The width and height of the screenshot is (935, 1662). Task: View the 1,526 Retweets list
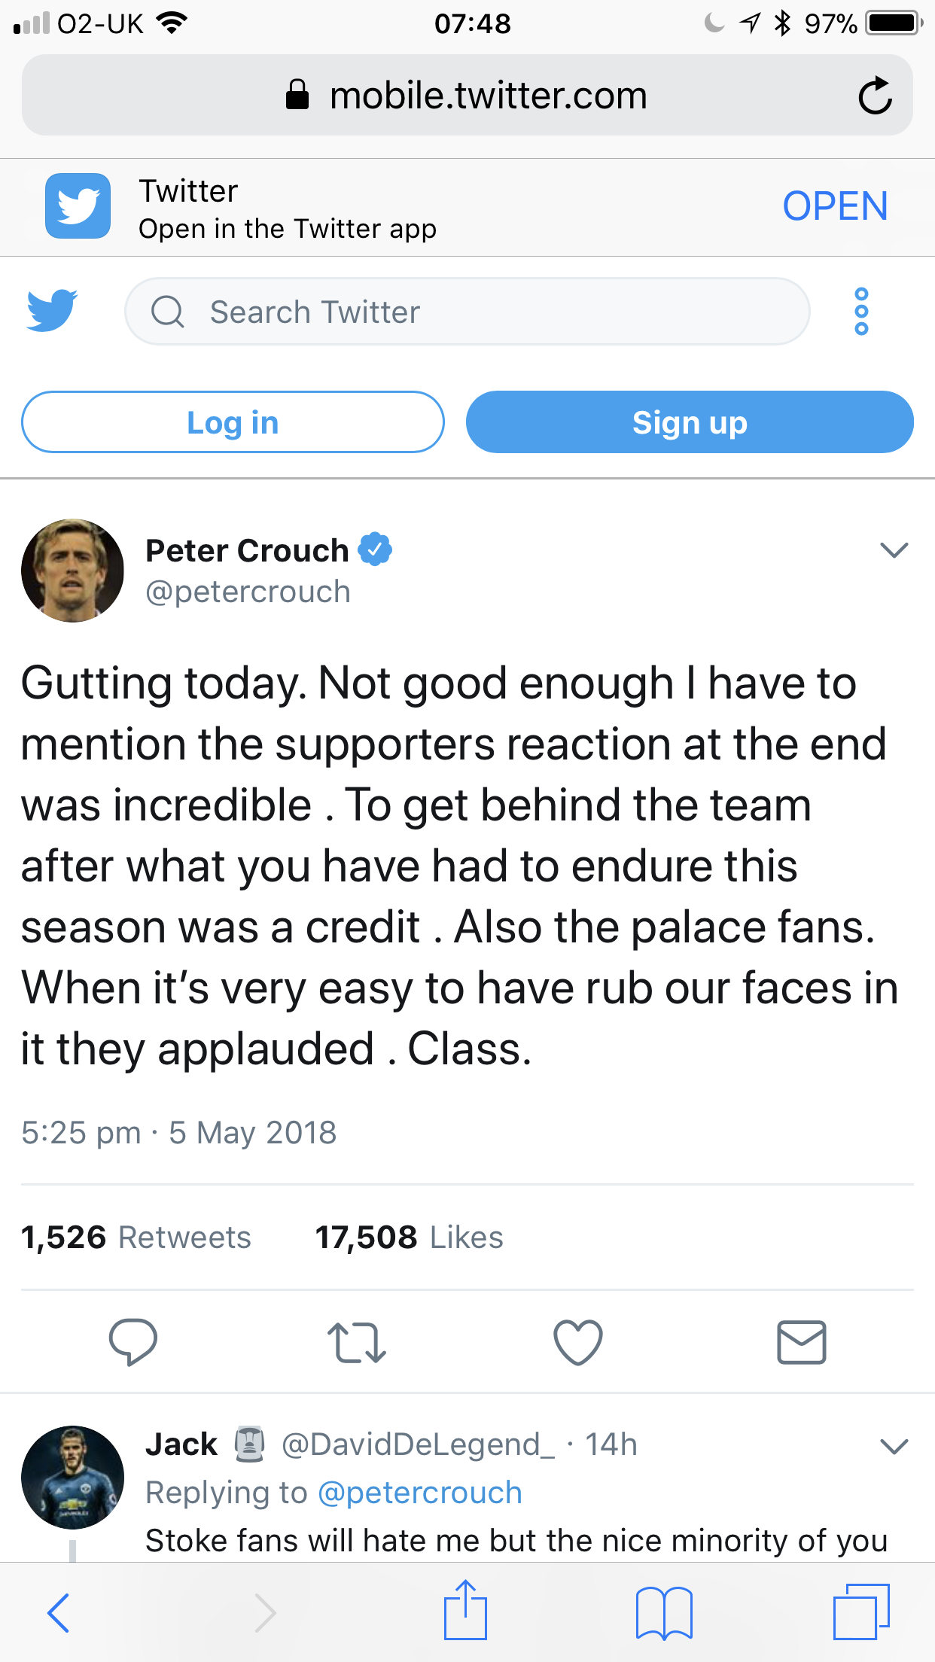tap(136, 1237)
